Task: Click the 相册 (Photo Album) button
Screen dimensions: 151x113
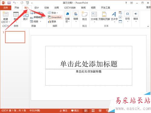Action: [x=34, y=21]
